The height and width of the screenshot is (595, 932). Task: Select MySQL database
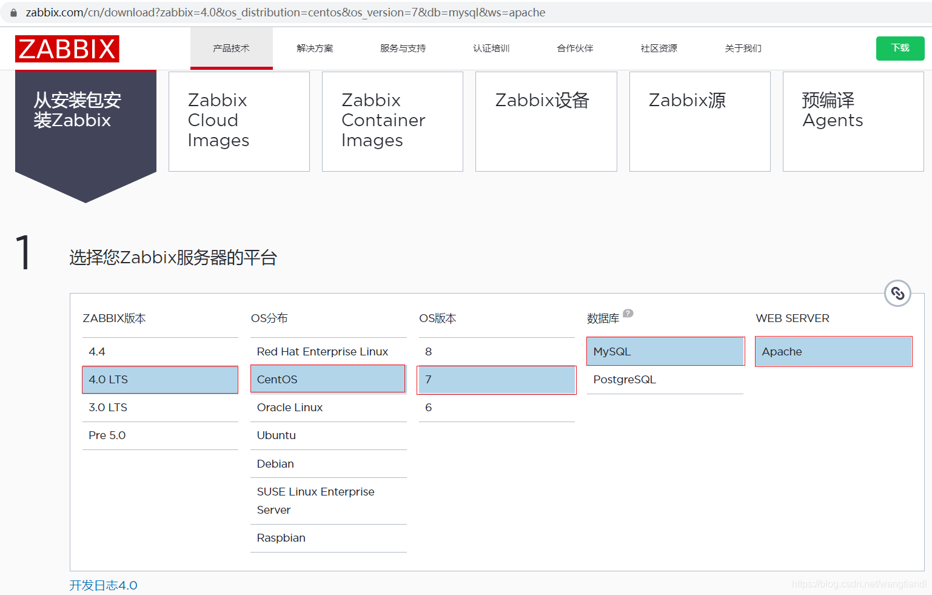click(665, 351)
